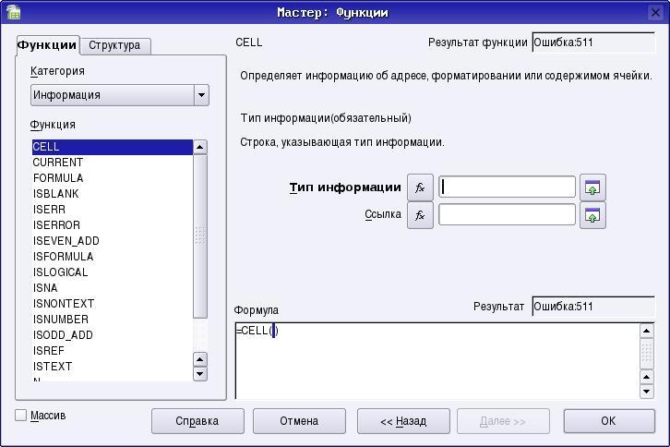Close the Мастер: Функции dialog
This screenshot has width=670, height=447.
coord(655,13)
